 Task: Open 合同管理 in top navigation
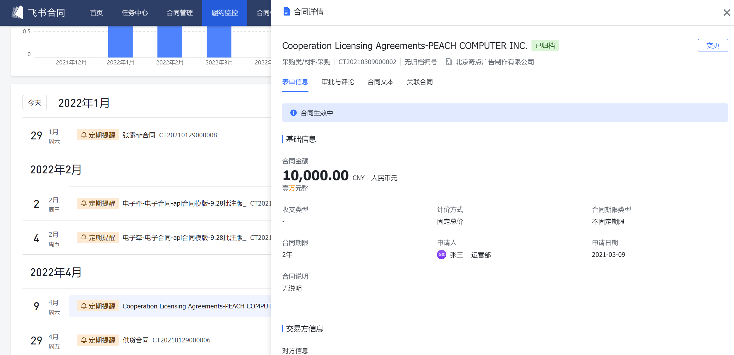180,13
